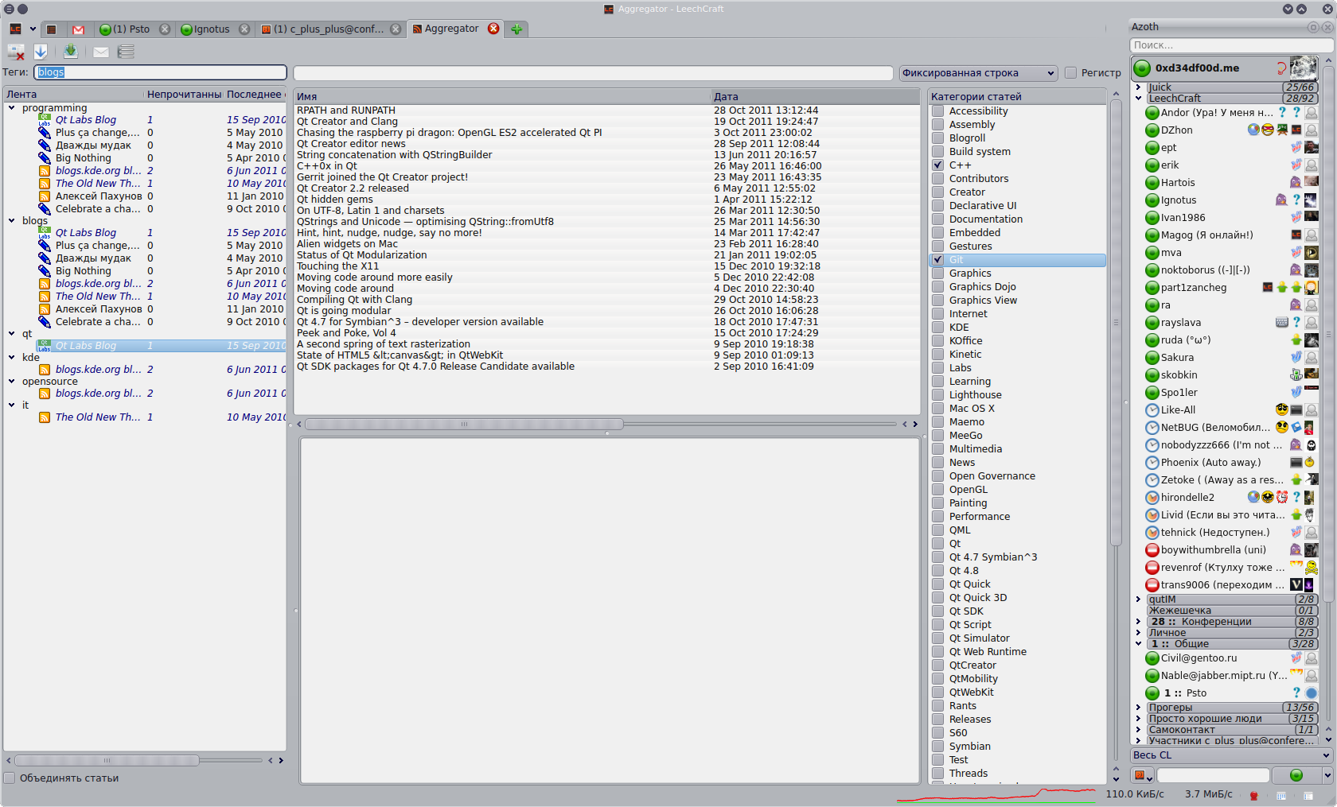The height and width of the screenshot is (807, 1337).
Task: Open the Весь CL dropdown
Action: point(1231,755)
